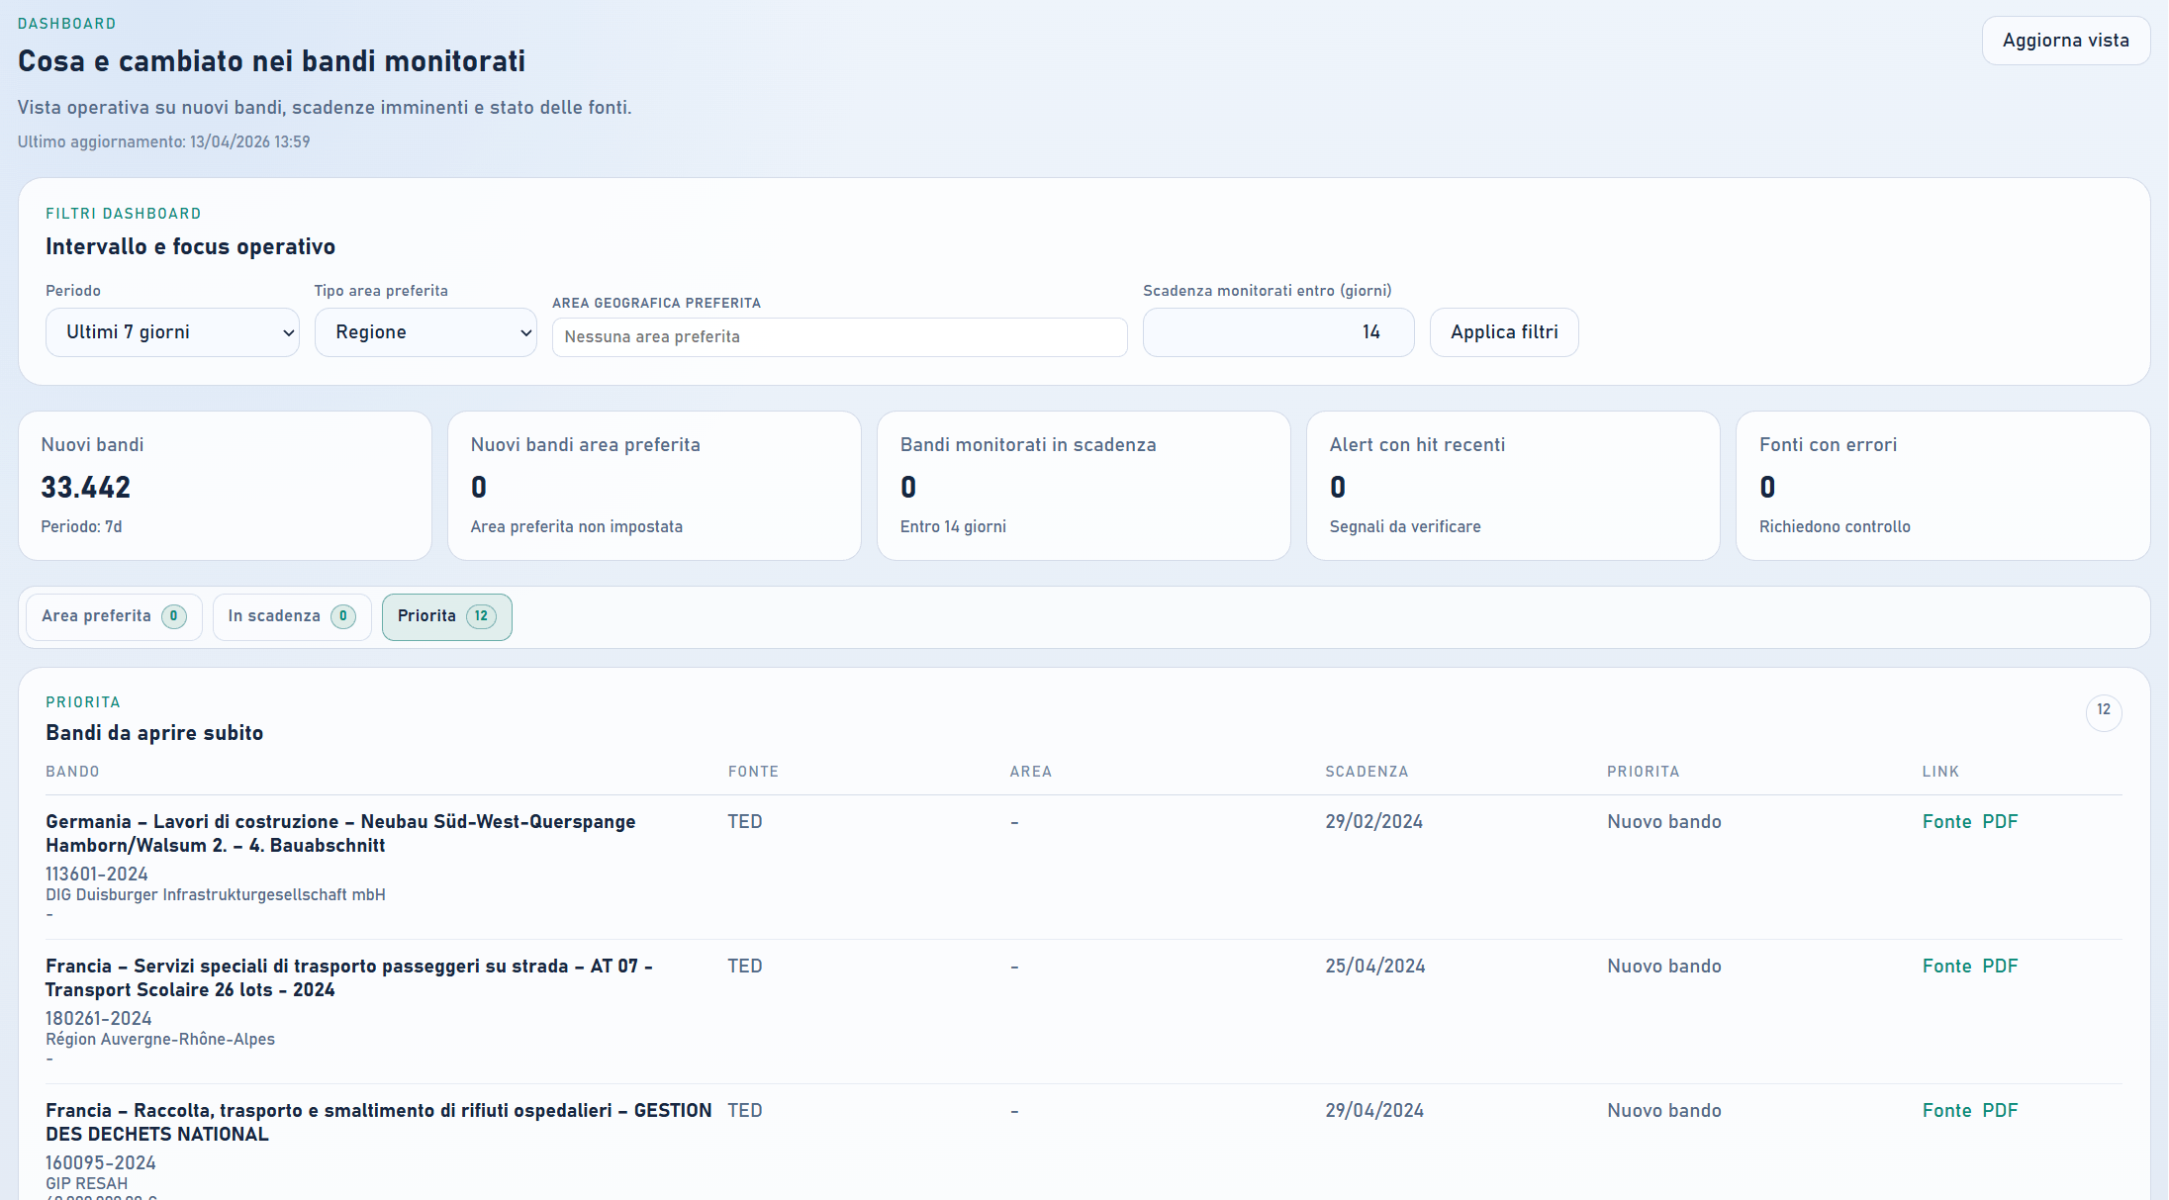Open the Fonte link for the Germania tender
The width and height of the screenshot is (2169, 1200).
(x=1945, y=821)
